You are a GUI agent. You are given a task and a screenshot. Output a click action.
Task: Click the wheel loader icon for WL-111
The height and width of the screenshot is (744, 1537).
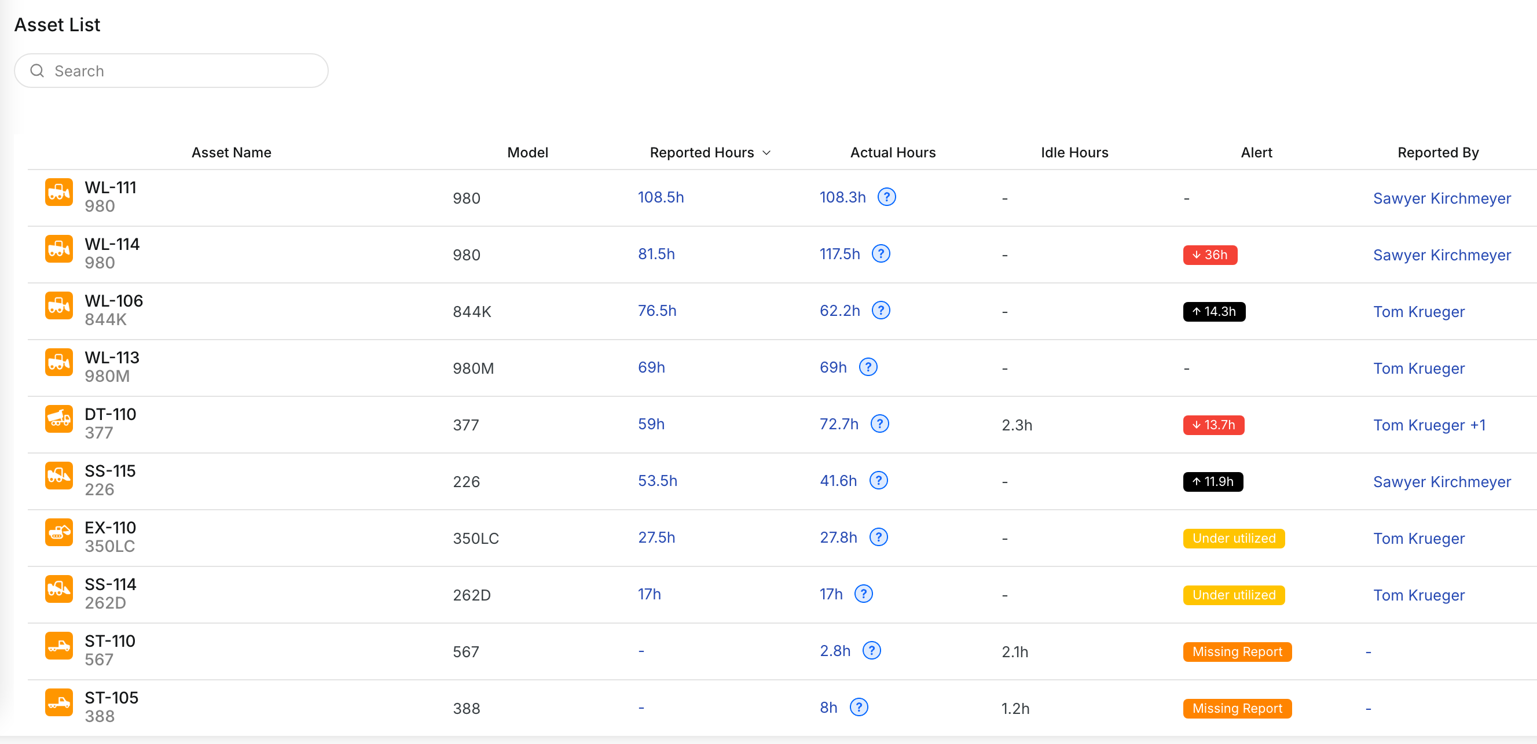pyautogui.click(x=59, y=193)
